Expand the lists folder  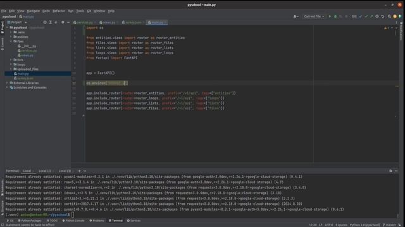click(x=11, y=60)
